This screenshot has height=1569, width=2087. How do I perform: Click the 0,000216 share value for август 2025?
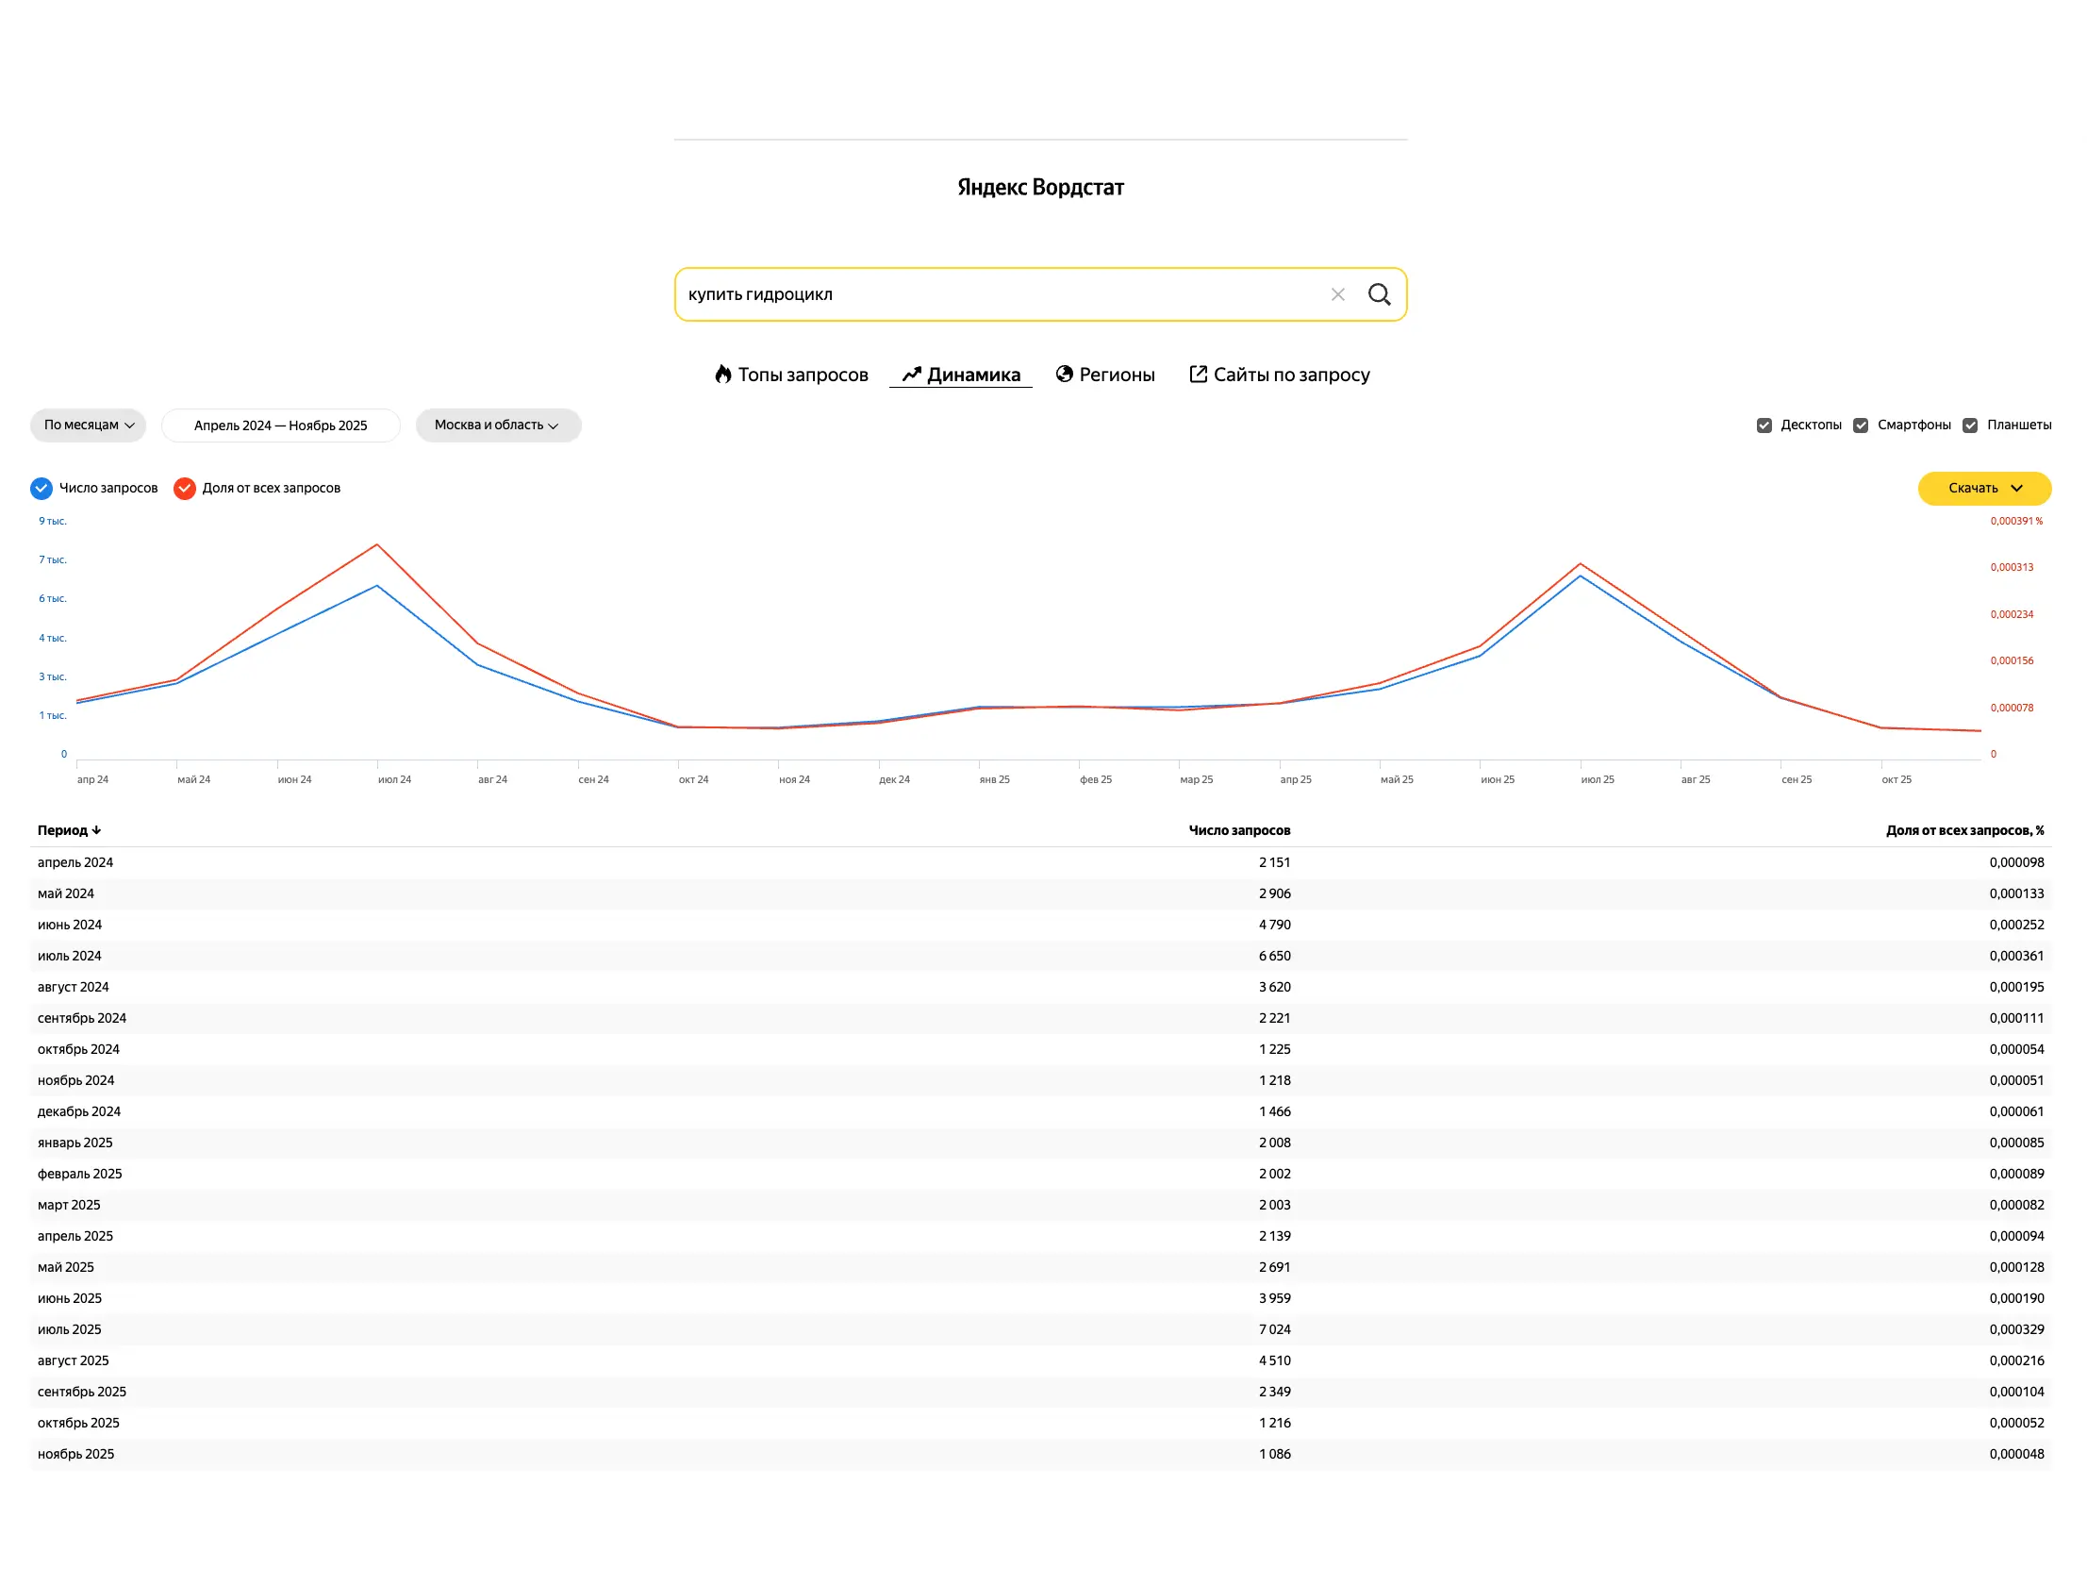(x=2016, y=1361)
